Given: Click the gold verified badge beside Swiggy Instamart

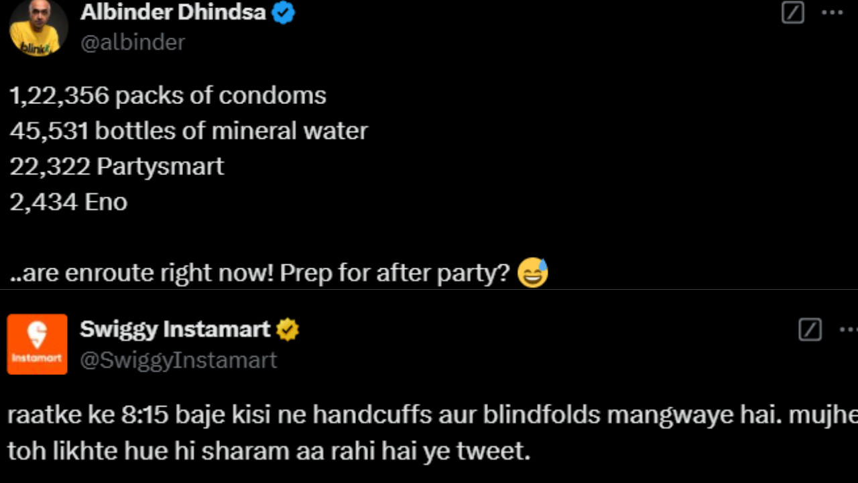Looking at the screenshot, I should coord(288,329).
